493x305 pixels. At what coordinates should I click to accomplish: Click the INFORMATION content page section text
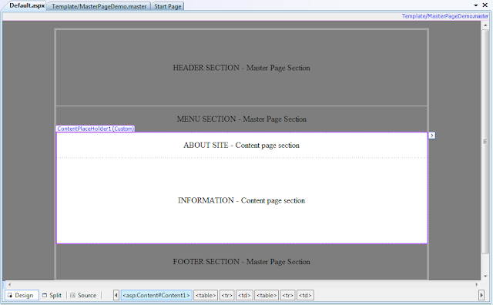point(241,200)
